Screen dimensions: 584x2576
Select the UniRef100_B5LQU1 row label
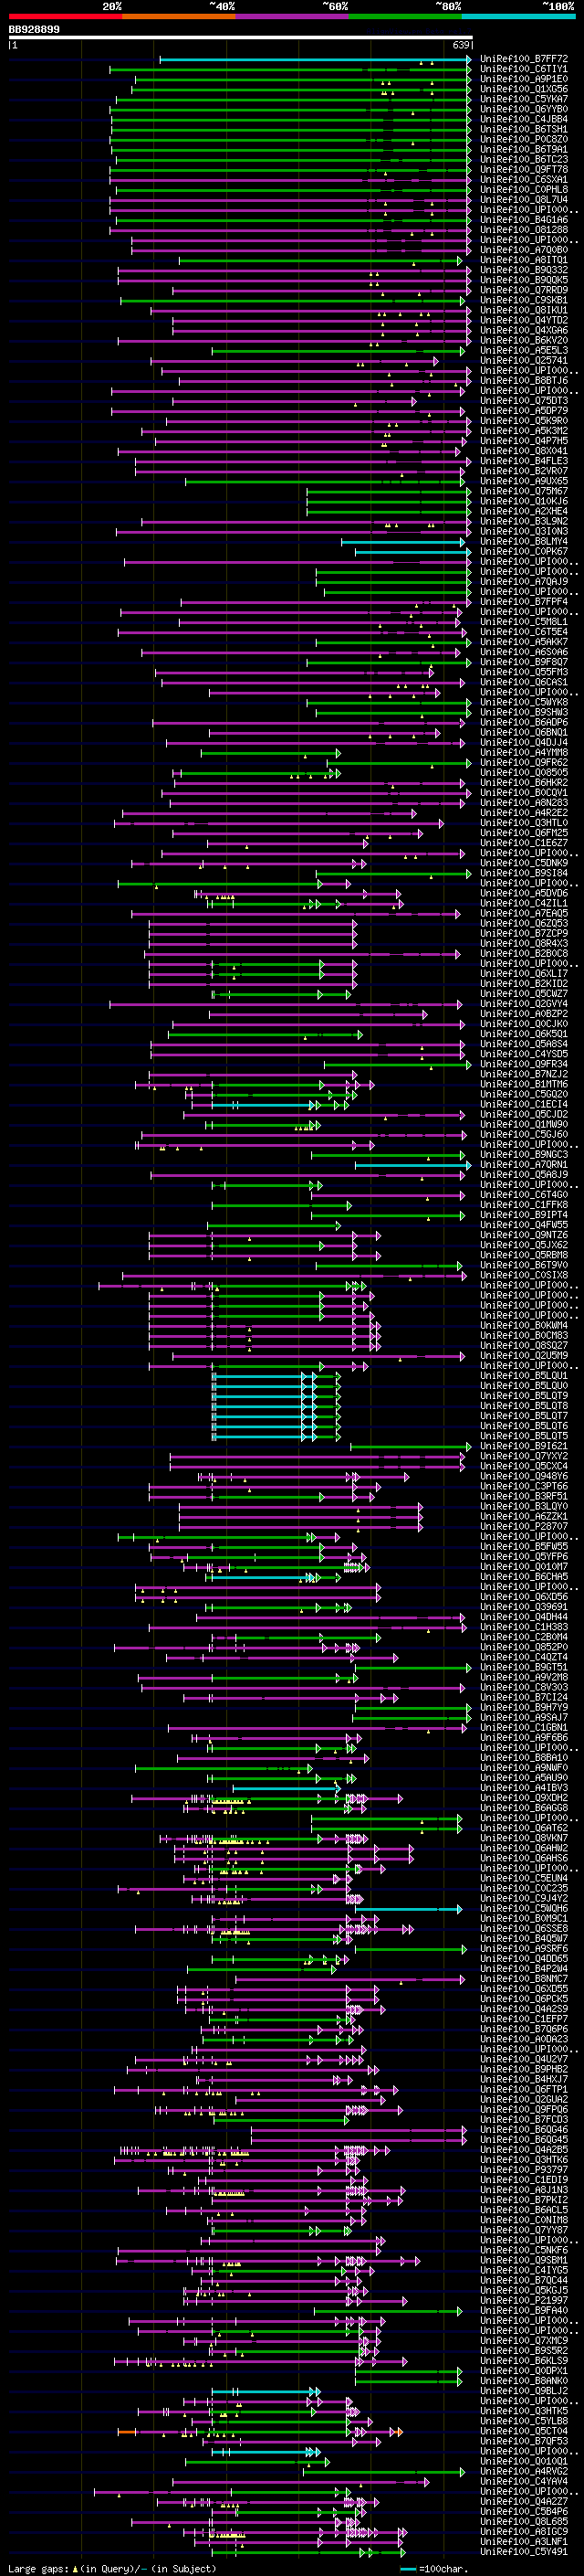(523, 1375)
